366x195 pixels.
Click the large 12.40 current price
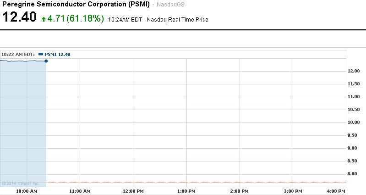pos(19,18)
